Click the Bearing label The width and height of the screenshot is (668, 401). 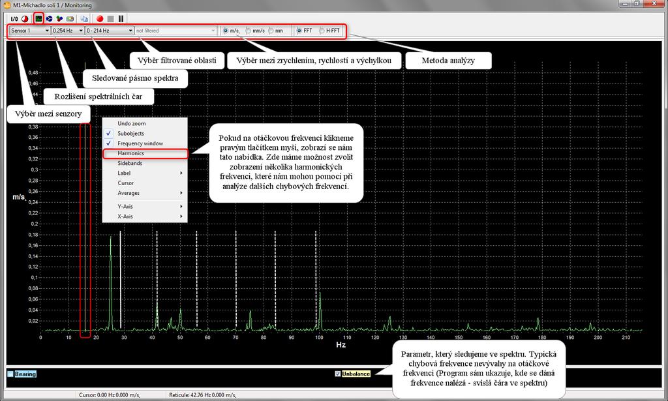(25, 374)
